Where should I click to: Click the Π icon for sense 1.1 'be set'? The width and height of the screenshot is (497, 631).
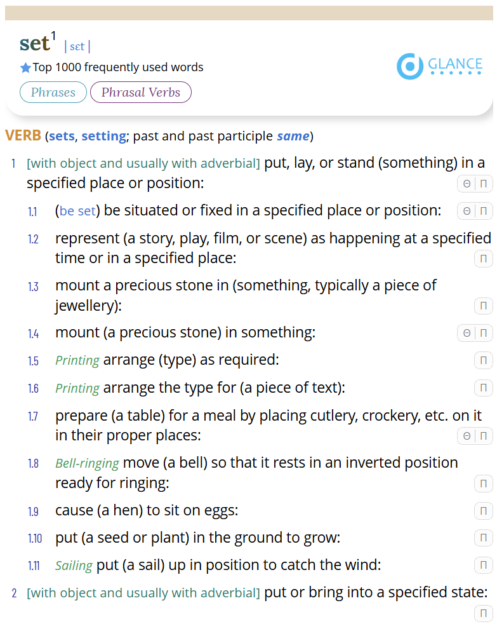[484, 211]
